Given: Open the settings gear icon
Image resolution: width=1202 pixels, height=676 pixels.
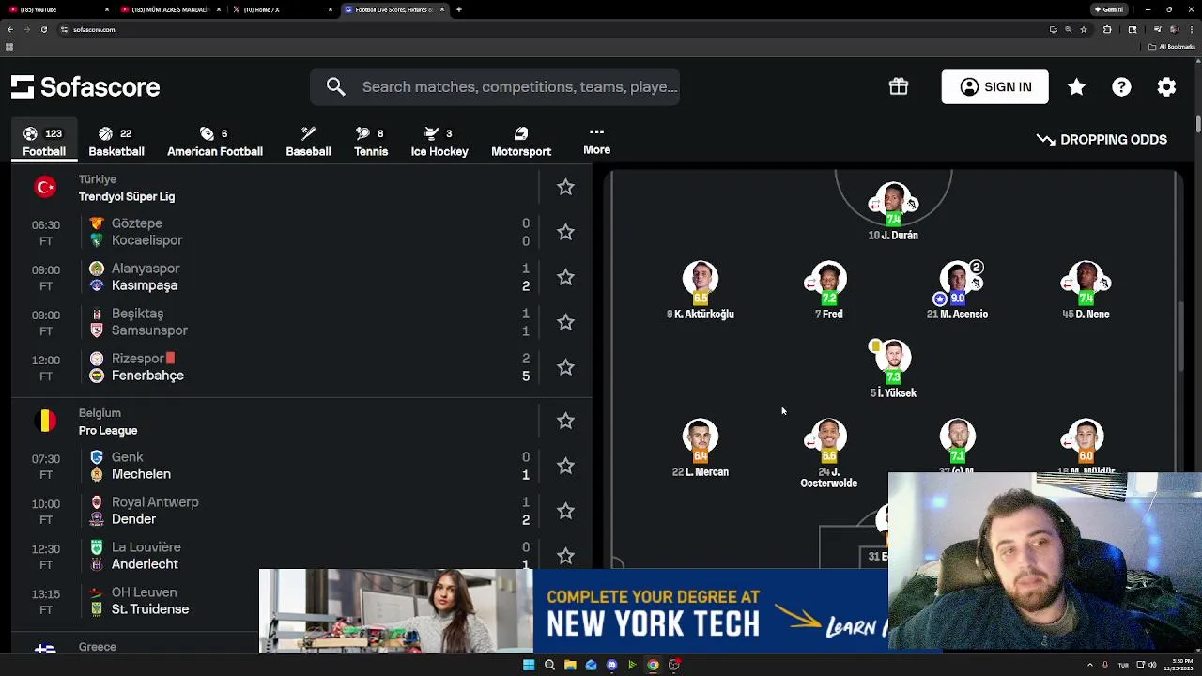Looking at the screenshot, I should (1166, 86).
